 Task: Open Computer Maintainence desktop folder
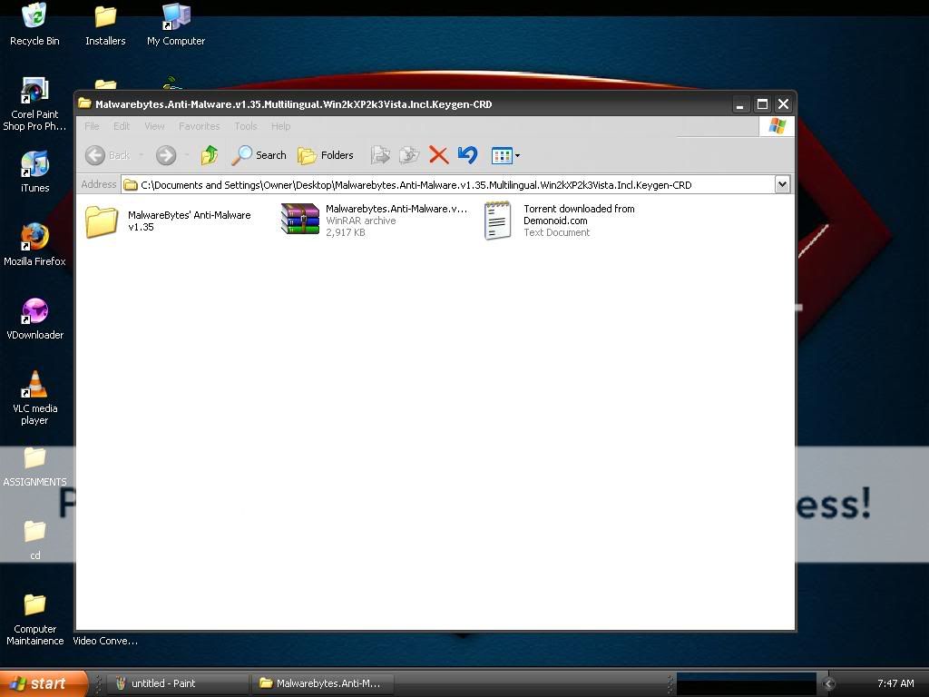click(34, 619)
